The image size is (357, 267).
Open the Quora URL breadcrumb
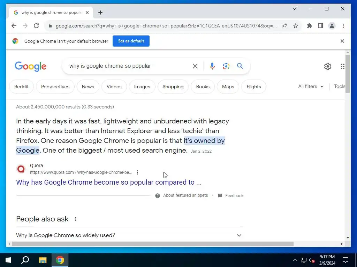(x=81, y=172)
